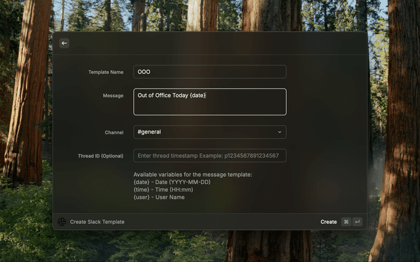Click the Template Name label

(106, 72)
